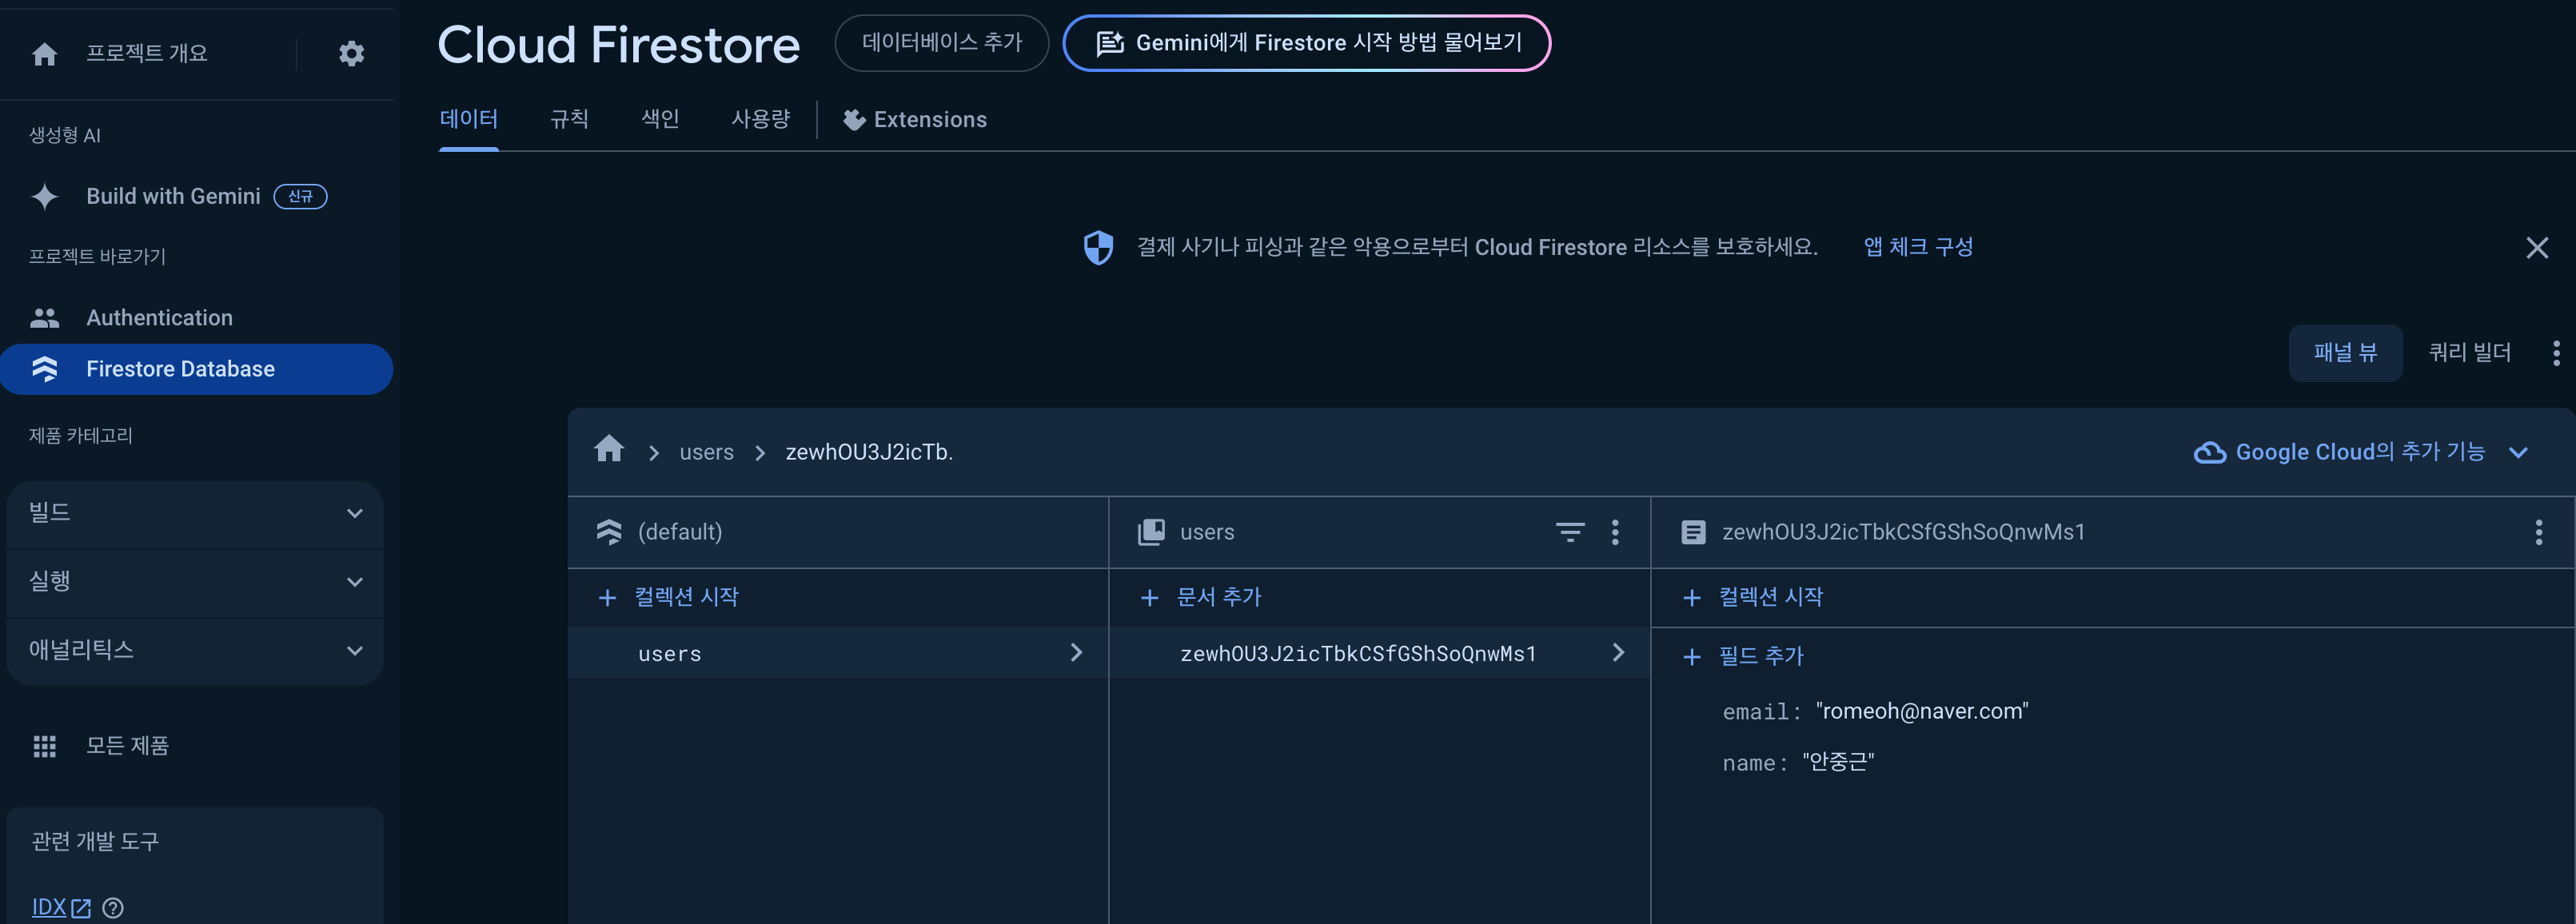
Task: Expand the 애널리틱스 category section
Action: pos(195,651)
